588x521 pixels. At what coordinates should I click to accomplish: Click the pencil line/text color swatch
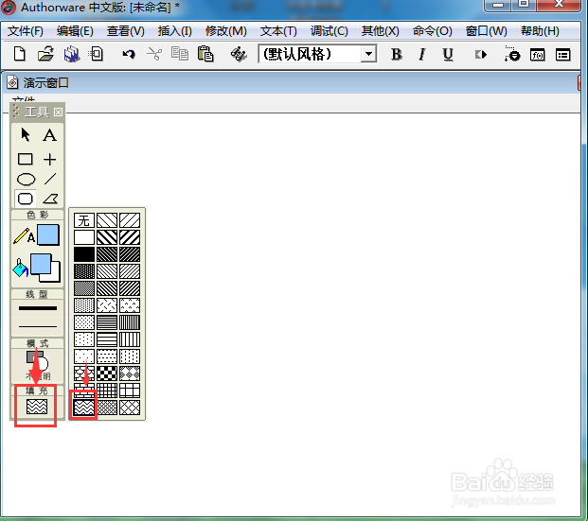pyautogui.click(x=48, y=235)
